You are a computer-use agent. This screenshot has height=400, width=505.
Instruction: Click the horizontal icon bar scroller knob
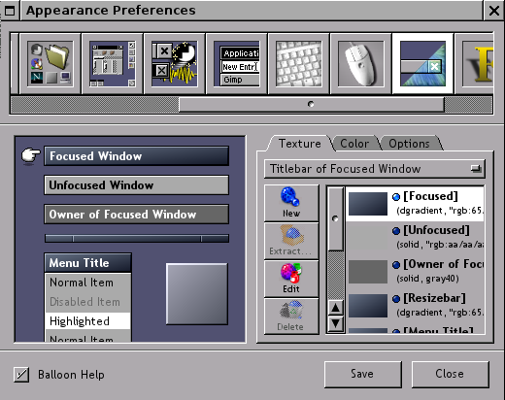311,104
